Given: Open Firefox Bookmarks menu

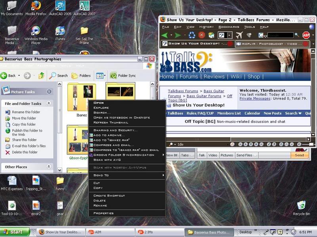Looking at the screenshot, I should 229,27.
